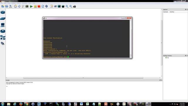188x106 pixels.
Task: Click the VirtualBox cube toolbar icon
Action: click(x=46, y=6)
